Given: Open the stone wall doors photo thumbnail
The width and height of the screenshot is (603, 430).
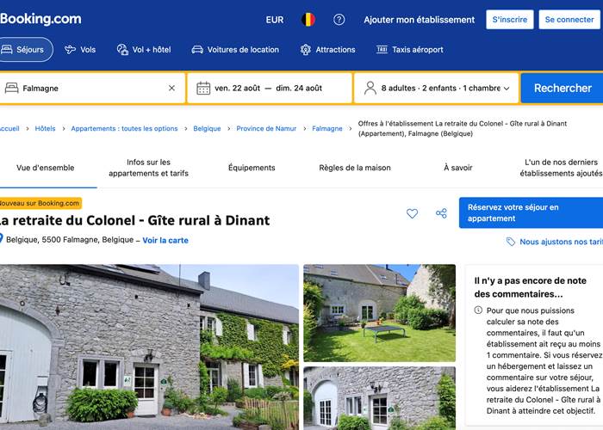Looking at the screenshot, I should pyautogui.click(x=380, y=398).
